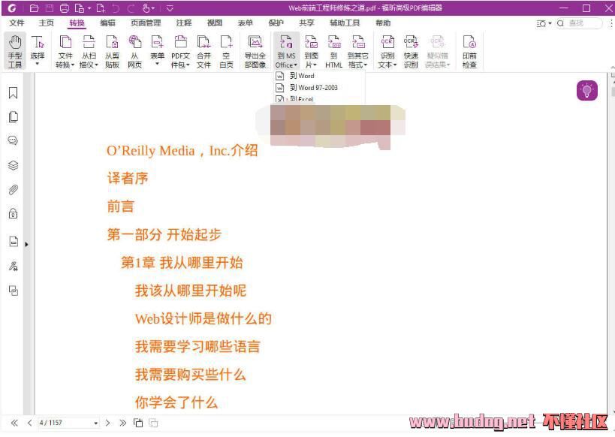Run Preflight (印前检查)
Viewport: 615px width, 437px height.
tap(469, 51)
